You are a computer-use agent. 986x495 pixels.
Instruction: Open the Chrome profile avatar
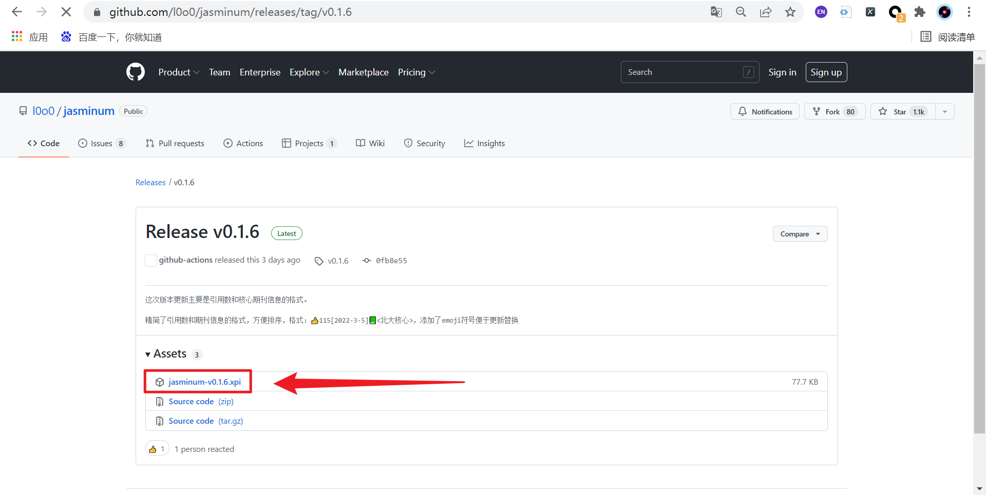(944, 12)
